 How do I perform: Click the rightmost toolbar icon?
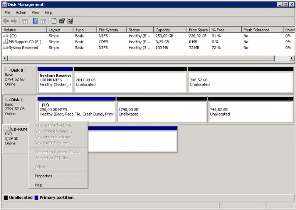coord(70,21)
